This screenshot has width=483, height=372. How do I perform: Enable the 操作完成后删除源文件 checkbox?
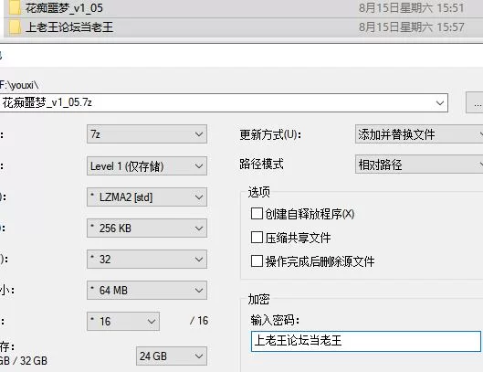(257, 261)
